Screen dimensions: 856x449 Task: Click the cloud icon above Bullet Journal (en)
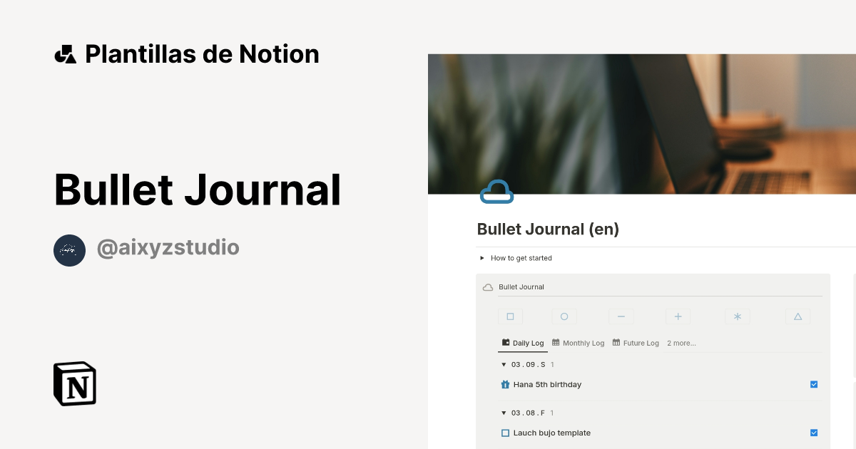496,191
